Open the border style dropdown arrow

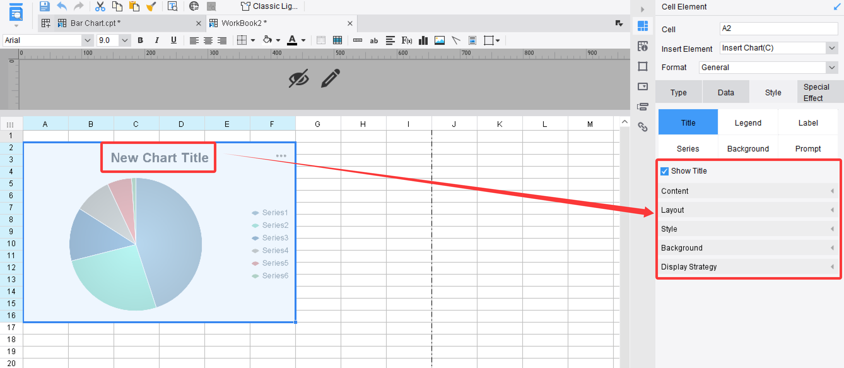point(253,41)
